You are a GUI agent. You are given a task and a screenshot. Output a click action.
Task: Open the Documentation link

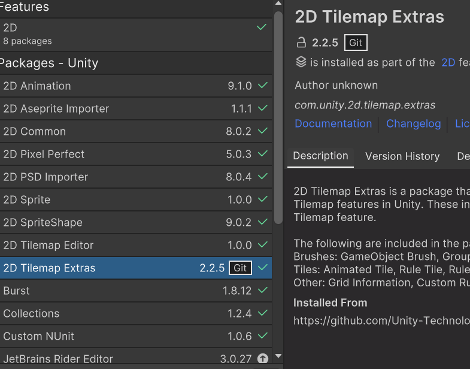[333, 123]
